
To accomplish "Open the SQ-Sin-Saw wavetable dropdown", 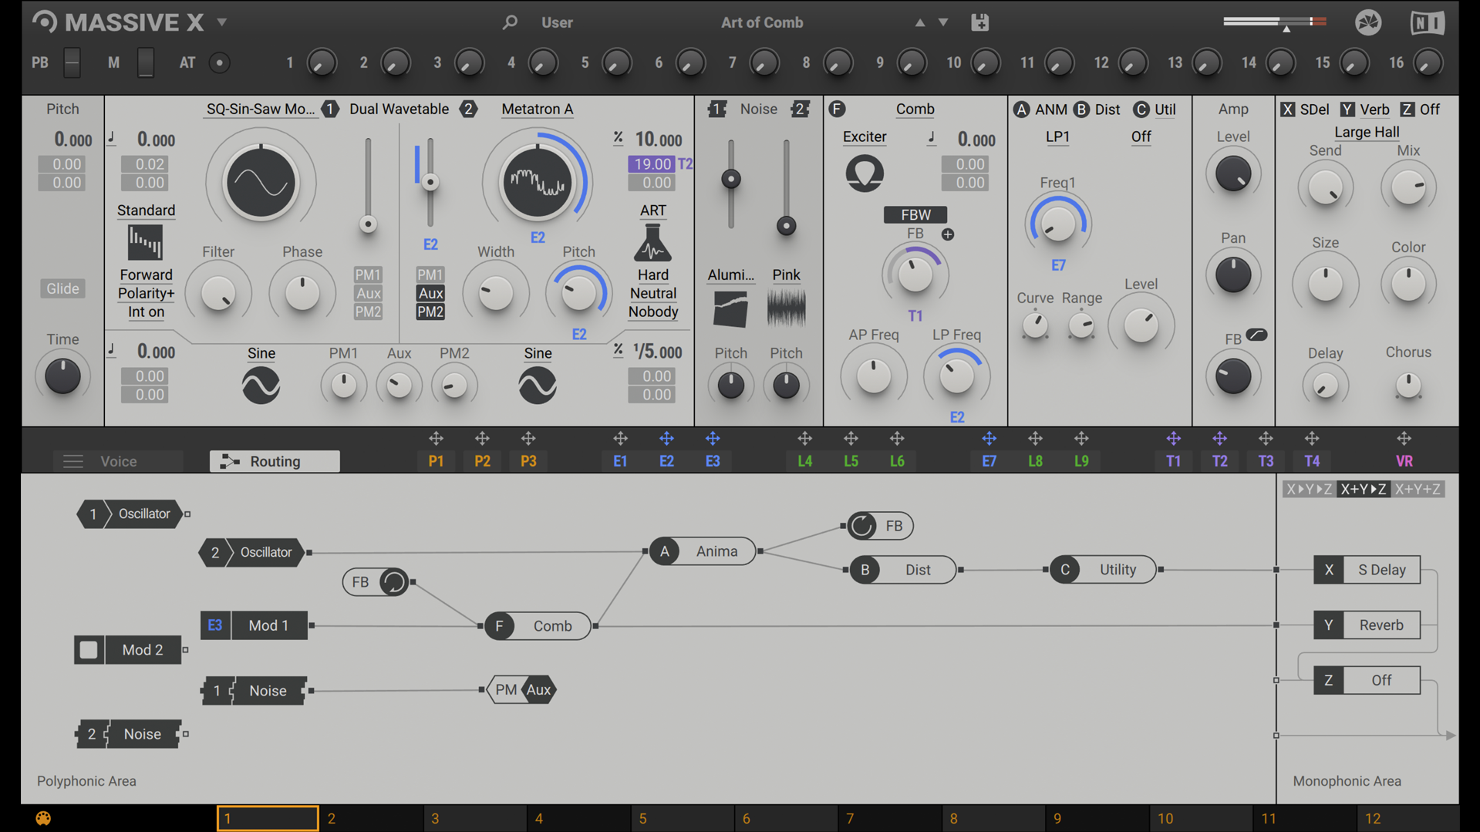I will (x=261, y=109).
